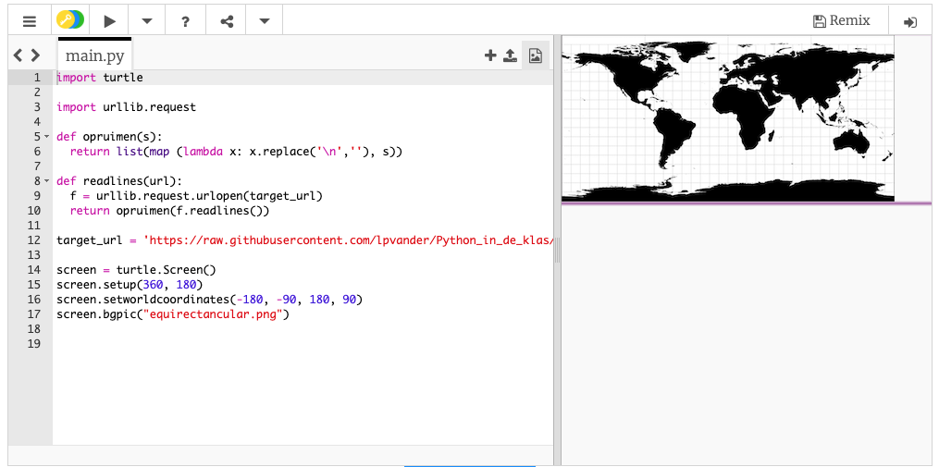The height and width of the screenshot is (467, 939).
Task: Click the 'screen = turtle.Screen()' line
Action: 136,269
